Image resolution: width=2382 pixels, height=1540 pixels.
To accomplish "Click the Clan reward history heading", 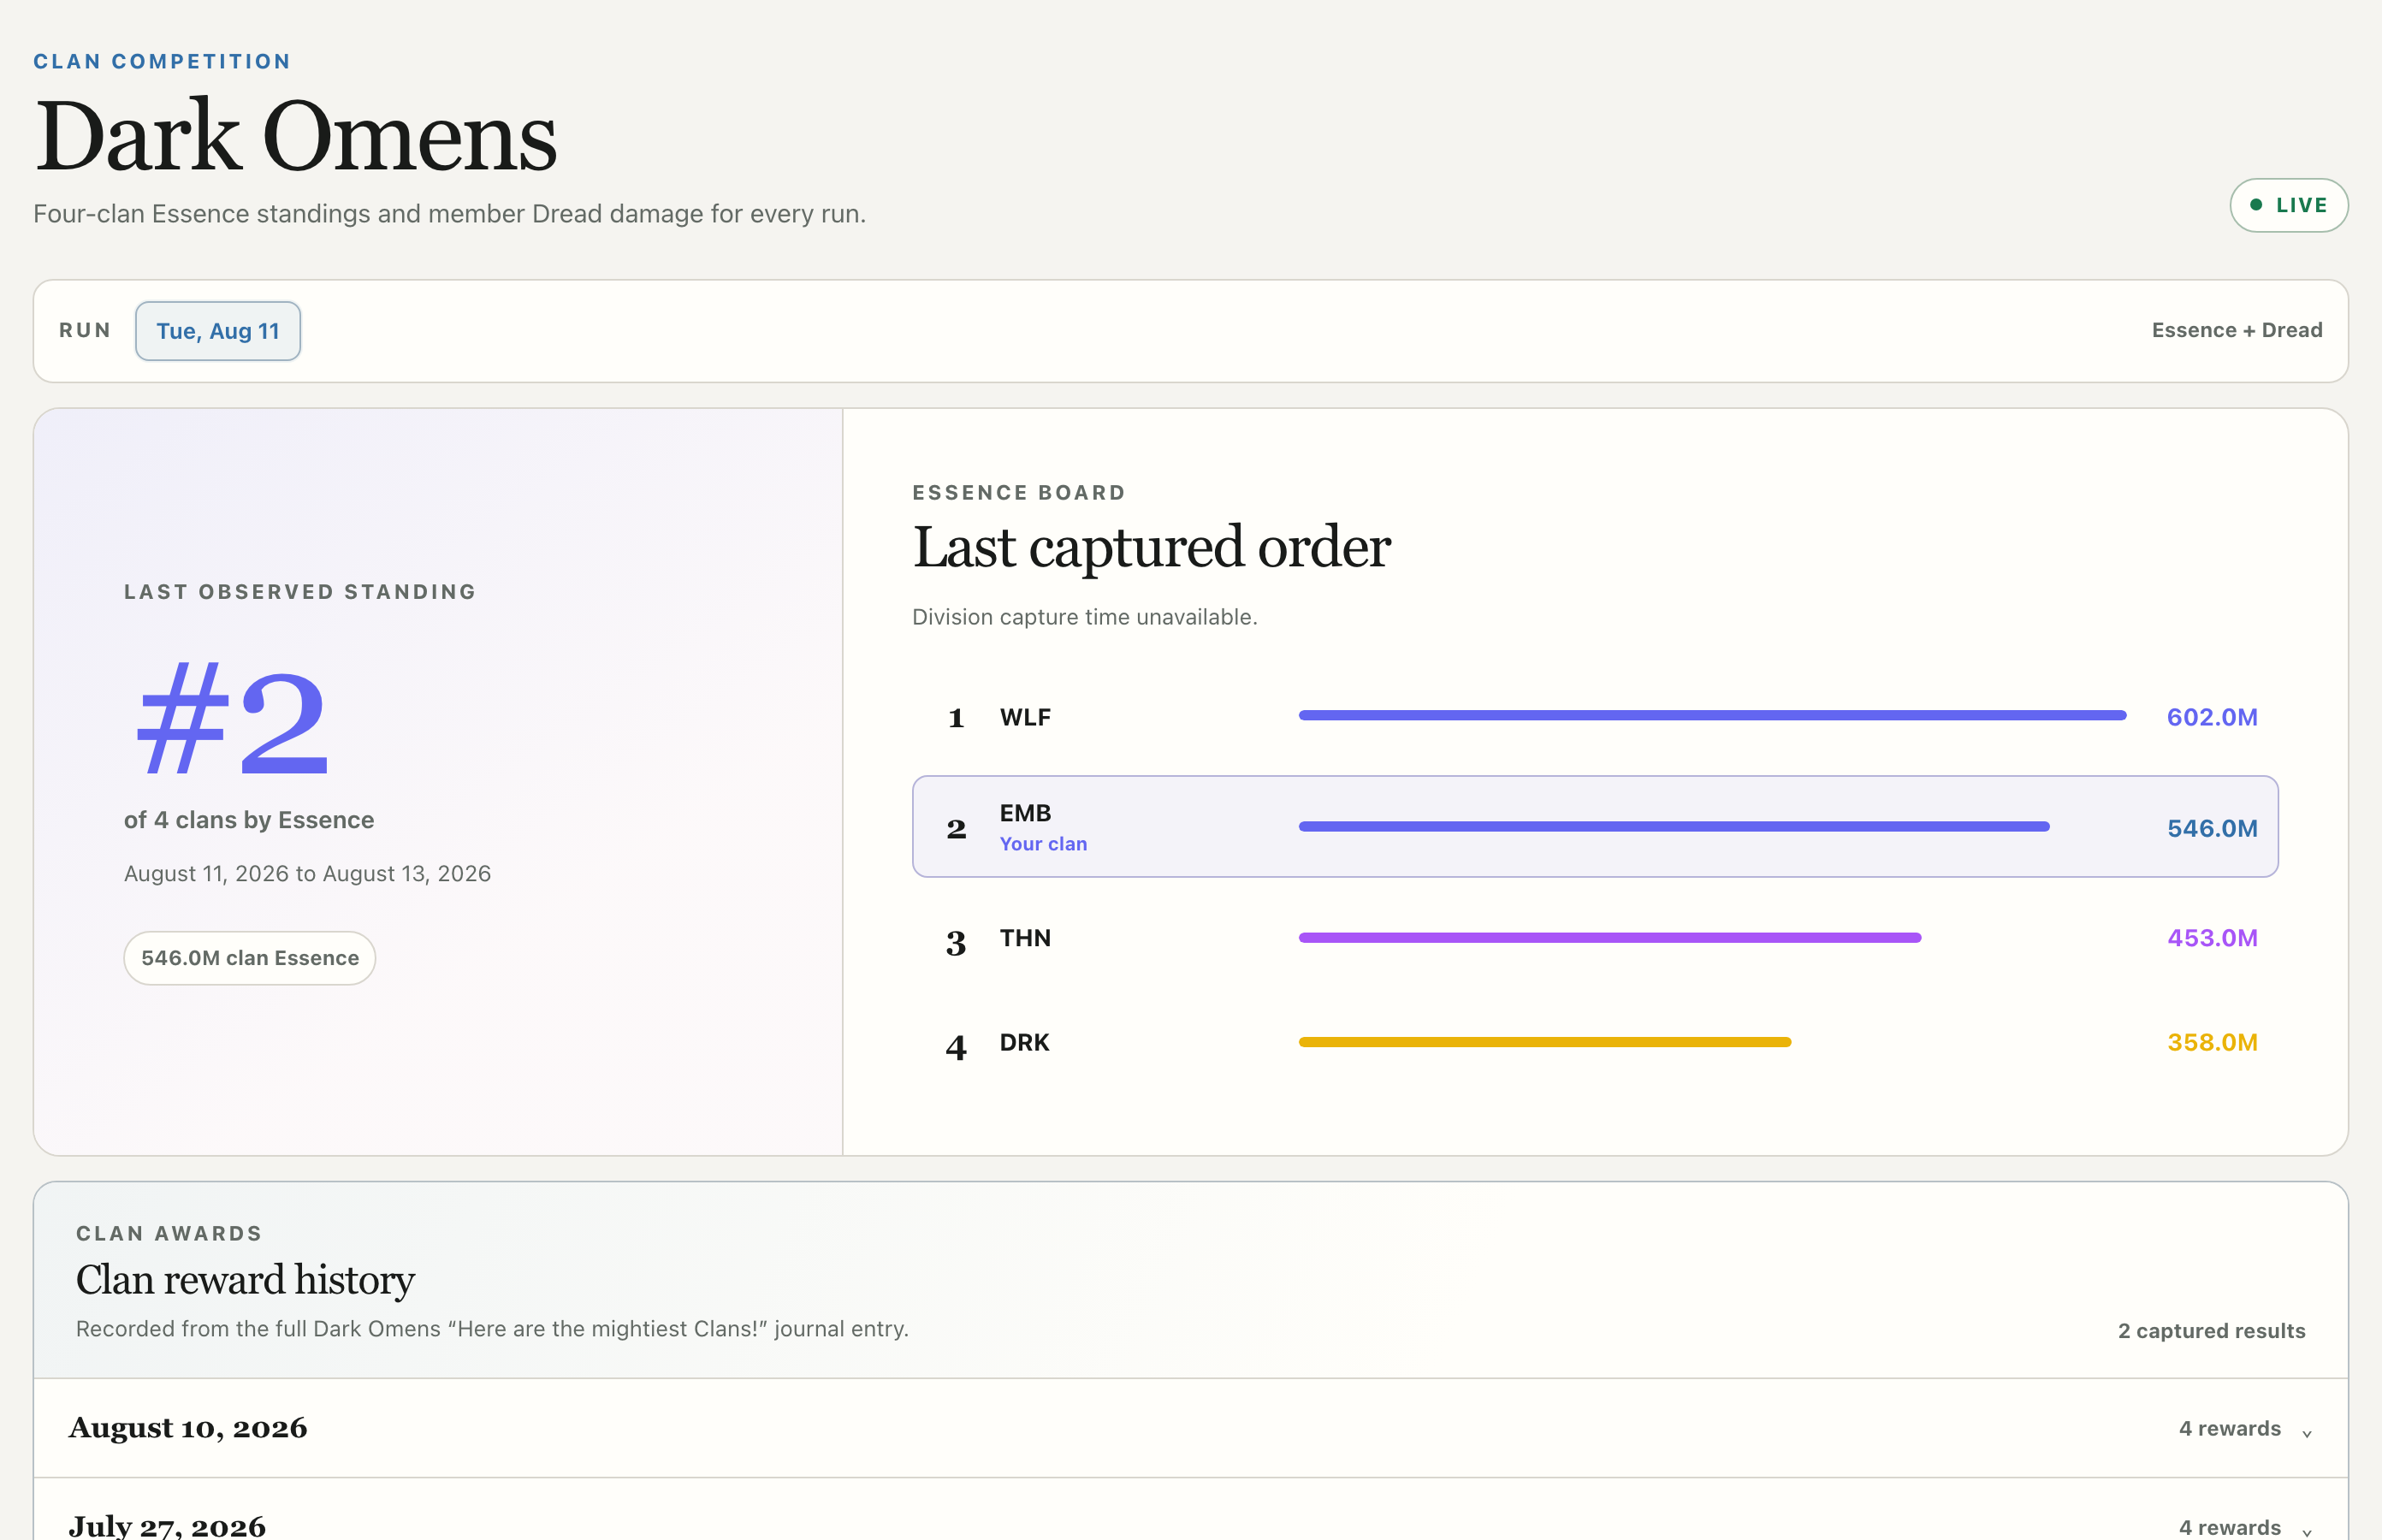I will (x=245, y=1280).
